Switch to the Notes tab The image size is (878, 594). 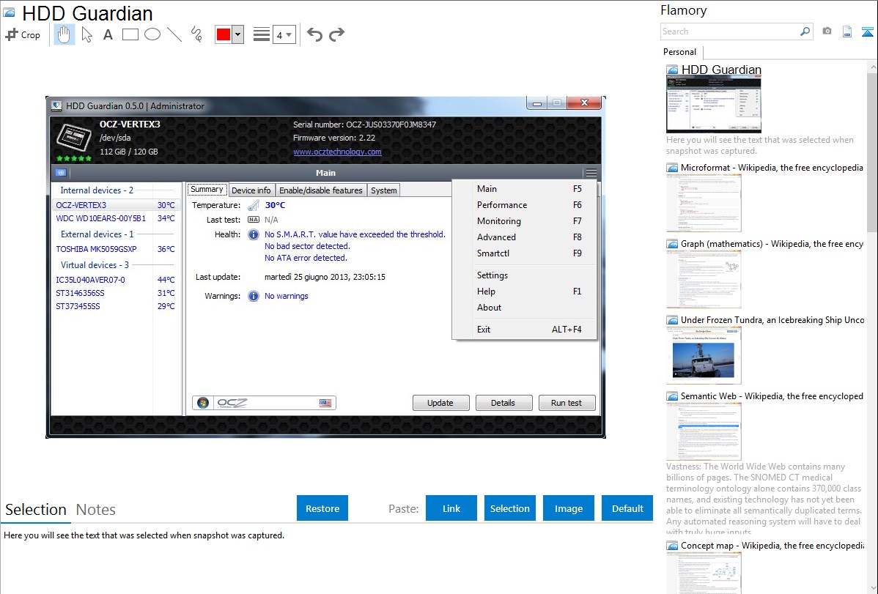[x=95, y=510]
